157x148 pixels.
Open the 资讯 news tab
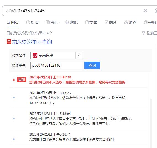point(52,22)
